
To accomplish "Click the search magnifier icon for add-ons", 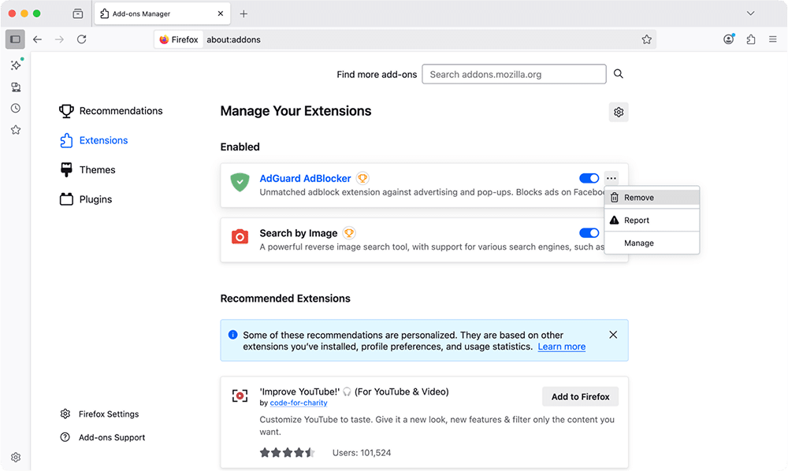I will (619, 74).
